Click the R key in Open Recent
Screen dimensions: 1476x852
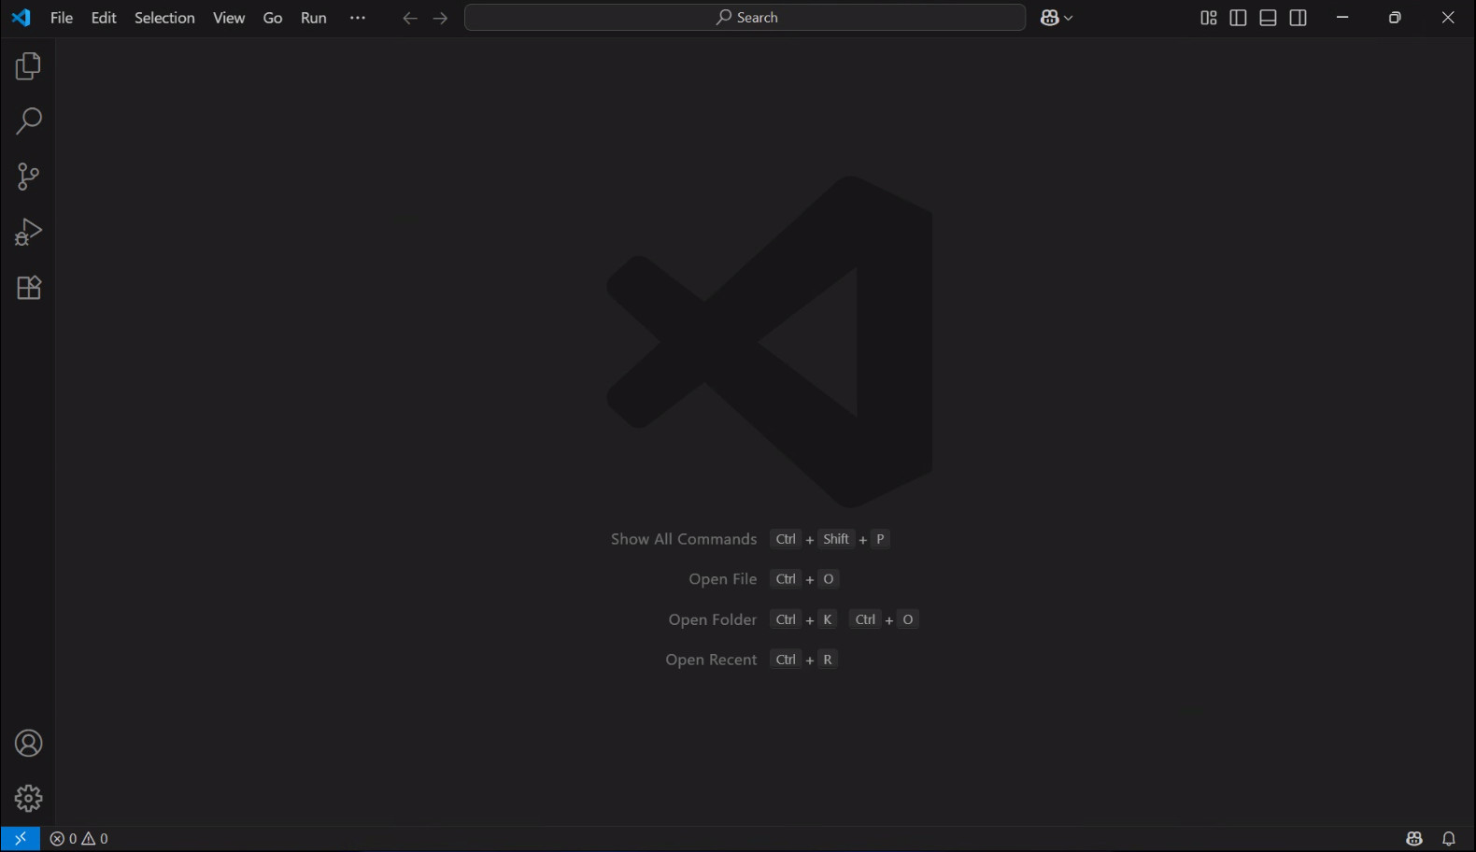(x=828, y=660)
